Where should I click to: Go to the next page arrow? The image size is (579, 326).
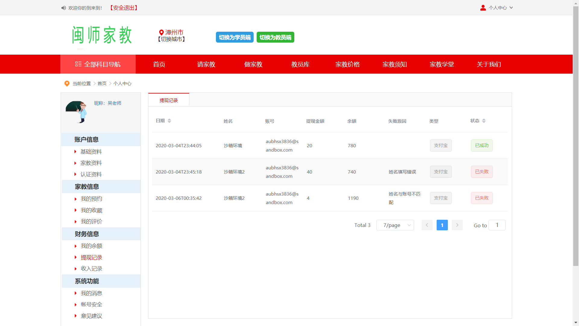click(457, 225)
